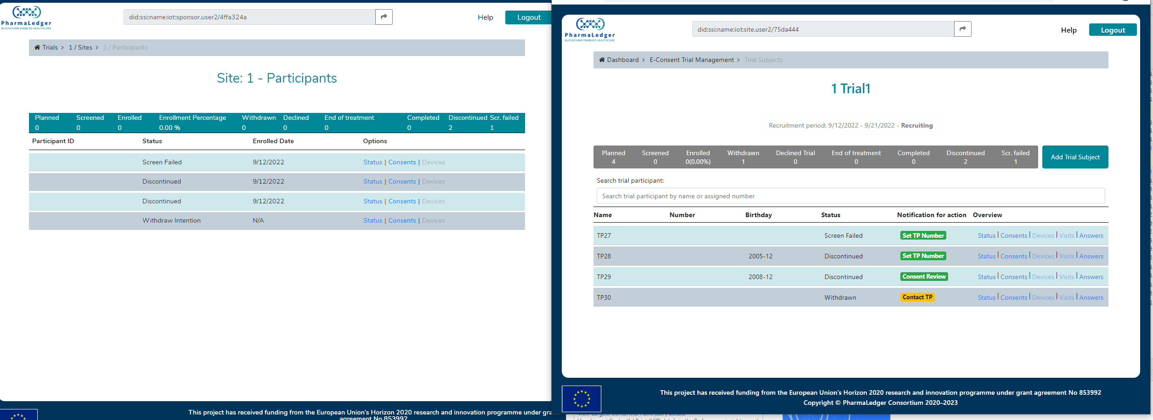Click the EU flag in the bottom-left corner
The image size is (1153, 420).
(x=18, y=415)
